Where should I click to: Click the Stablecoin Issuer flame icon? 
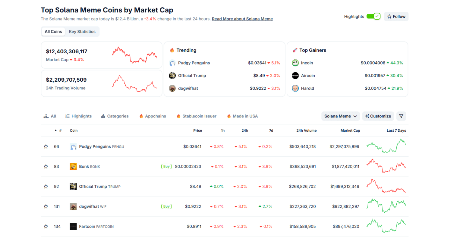tap(178, 116)
